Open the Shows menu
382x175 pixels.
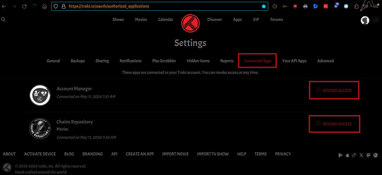pos(118,20)
